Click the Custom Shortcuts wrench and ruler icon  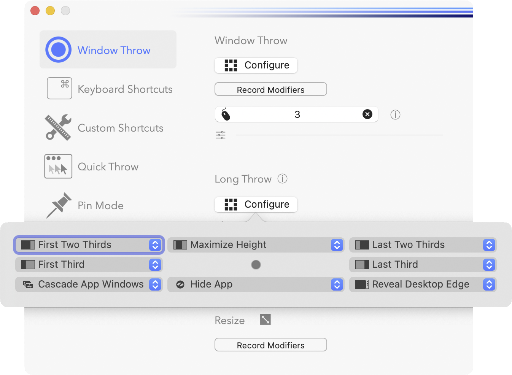coord(58,127)
